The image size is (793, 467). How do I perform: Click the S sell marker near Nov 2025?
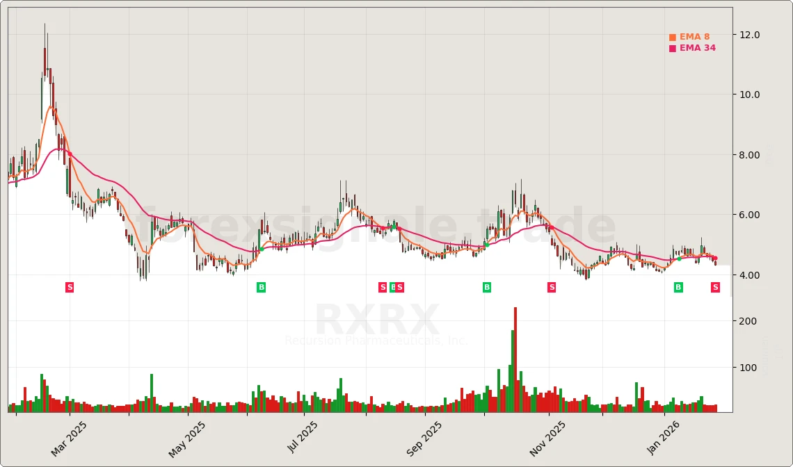pyautogui.click(x=551, y=286)
